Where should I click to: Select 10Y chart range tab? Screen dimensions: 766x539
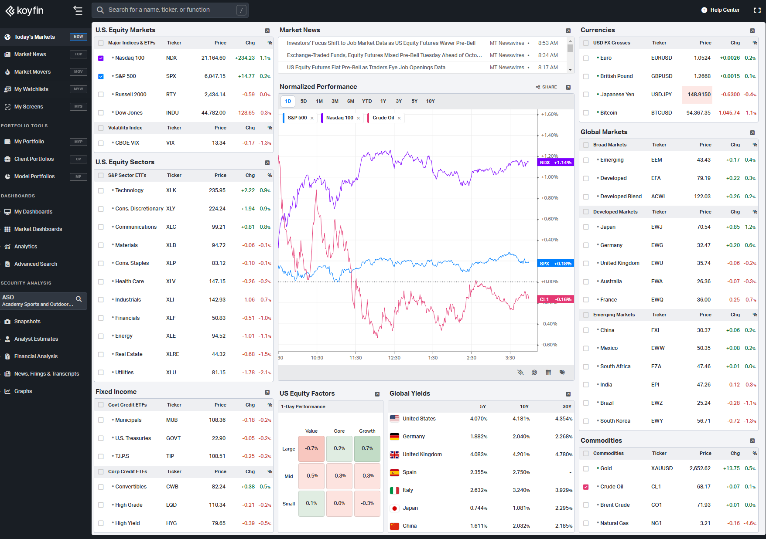431,101
